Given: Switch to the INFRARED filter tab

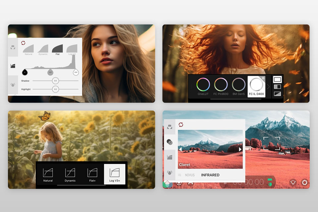Looking at the screenshot, I should pos(210,175).
